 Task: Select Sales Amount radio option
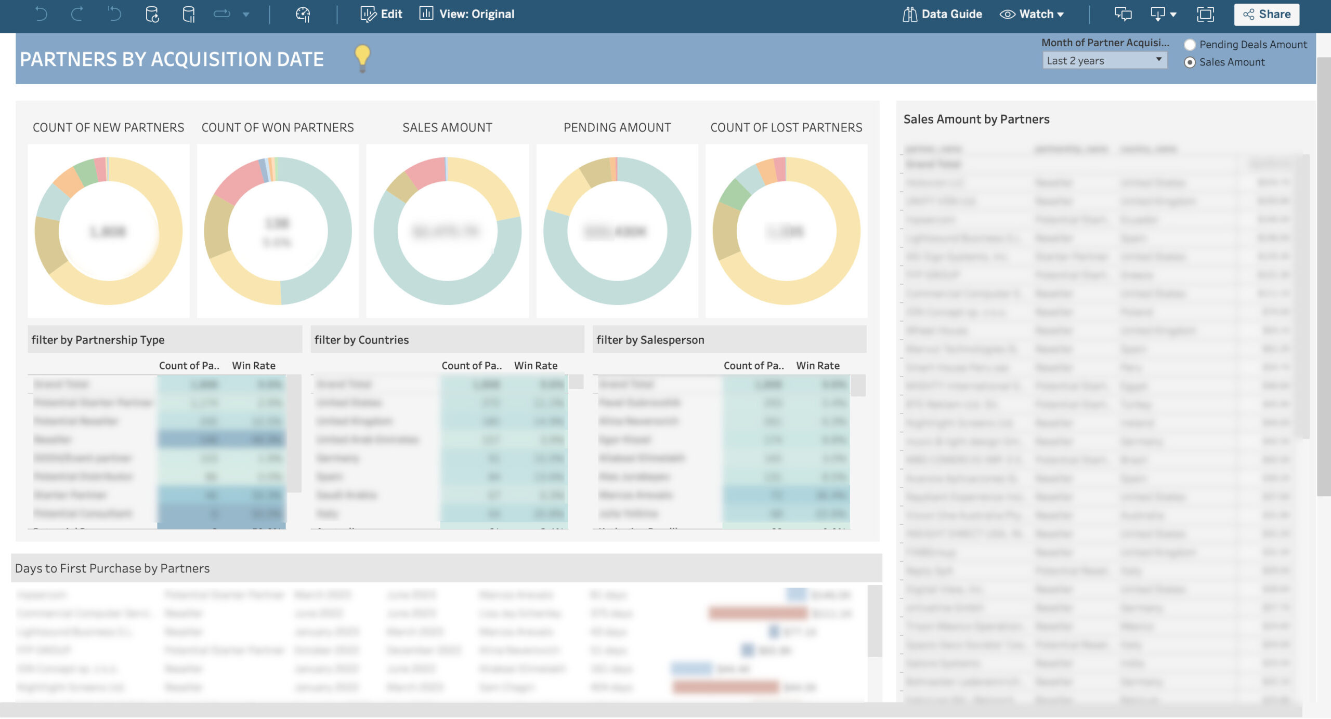(1190, 62)
